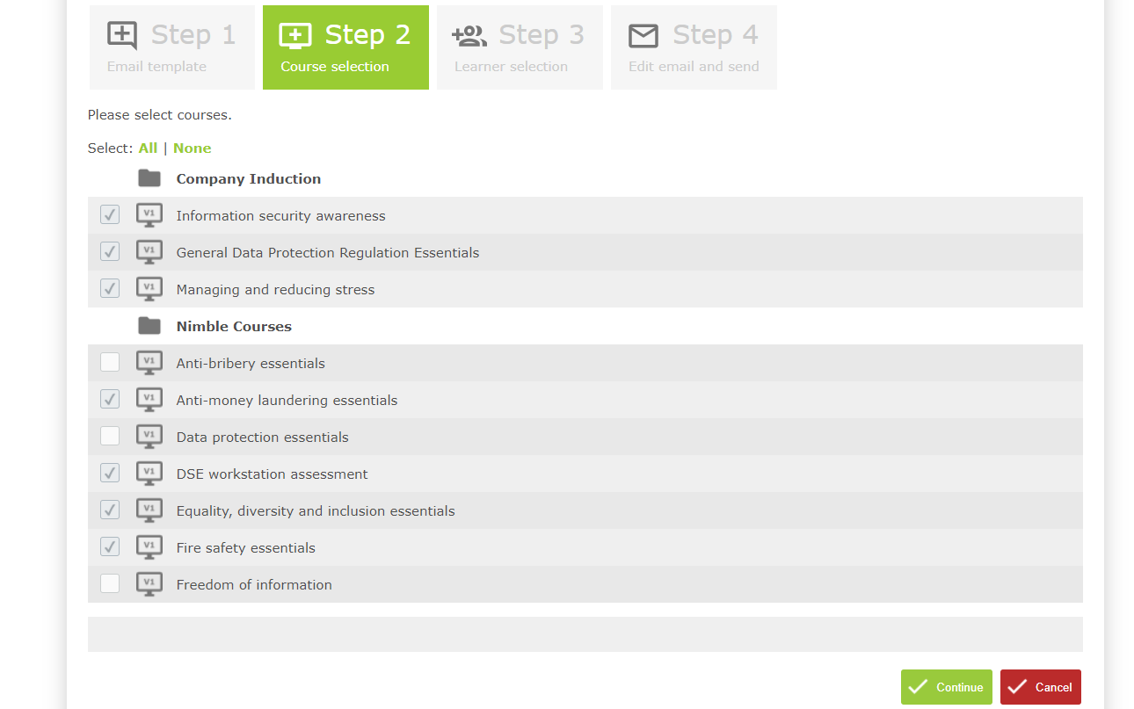Click the course icon for General Data Protection Regulation Essentials
This screenshot has height=709, width=1134.
149,252
